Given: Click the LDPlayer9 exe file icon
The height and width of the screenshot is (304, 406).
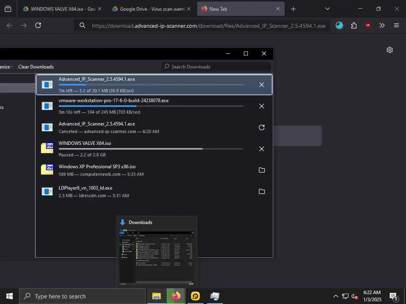Looking at the screenshot, I should coord(47,192).
